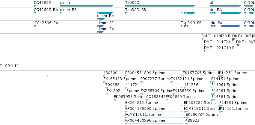Open the dimm-PA protein label
The width and height of the screenshot is (255, 125).
pos(106,29)
